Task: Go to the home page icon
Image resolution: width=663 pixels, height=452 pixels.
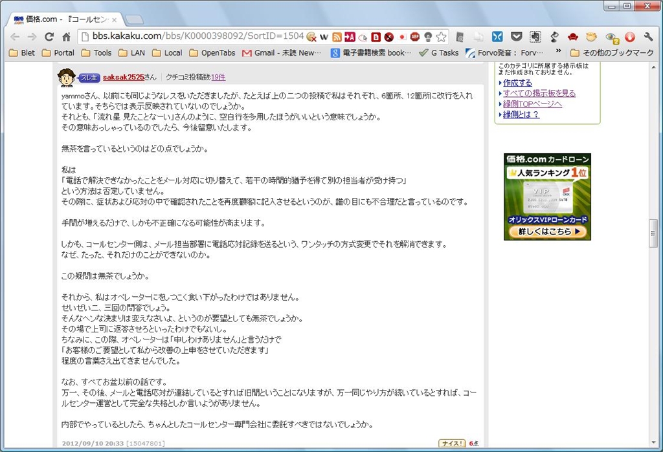Action: click(x=66, y=37)
